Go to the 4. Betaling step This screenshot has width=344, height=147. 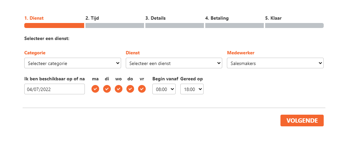pyautogui.click(x=217, y=18)
